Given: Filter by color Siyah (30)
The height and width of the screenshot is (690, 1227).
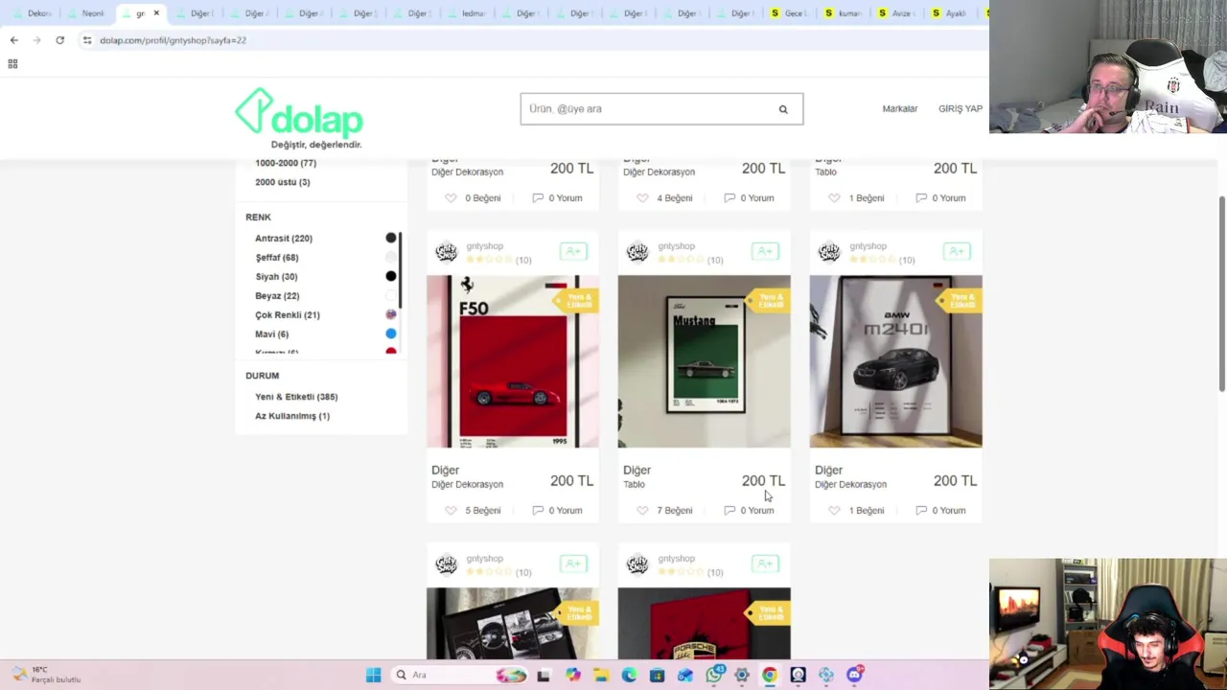Looking at the screenshot, I should point(276,277).
